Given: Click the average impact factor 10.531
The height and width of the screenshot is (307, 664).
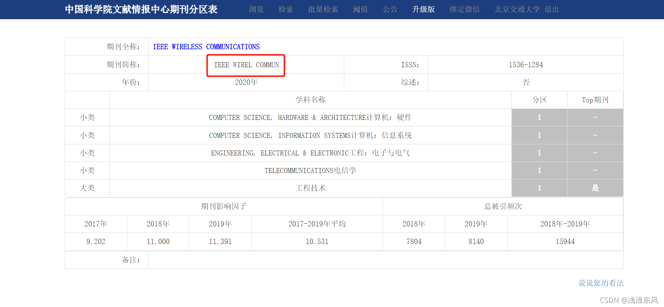Looking at the screenshot, I should tap(317, 241).
